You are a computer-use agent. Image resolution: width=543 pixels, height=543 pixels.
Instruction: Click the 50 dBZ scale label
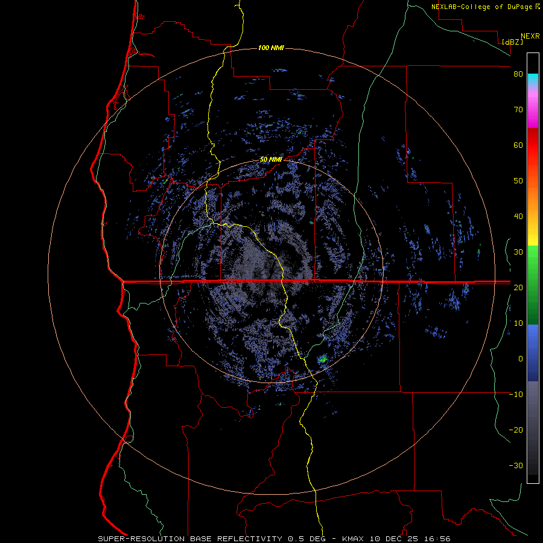518,181
